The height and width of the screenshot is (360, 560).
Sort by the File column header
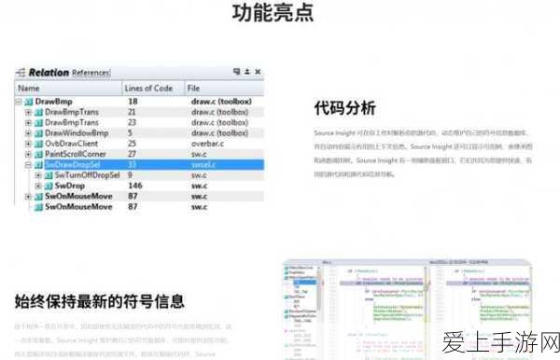click(x=224, y=88)
